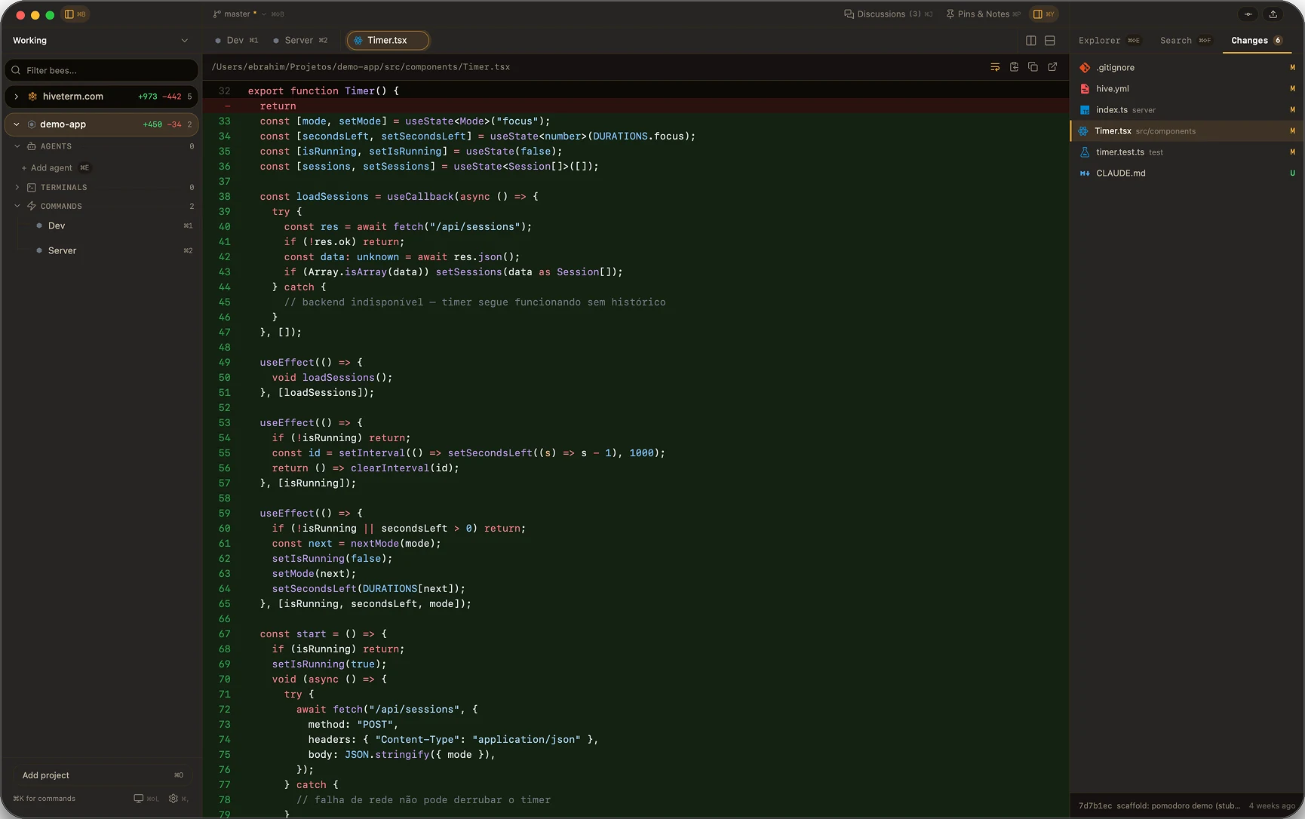Click line number 38 in gutter
The width and height of the screenshot is (1305, 819).
(x=225, y=197)
